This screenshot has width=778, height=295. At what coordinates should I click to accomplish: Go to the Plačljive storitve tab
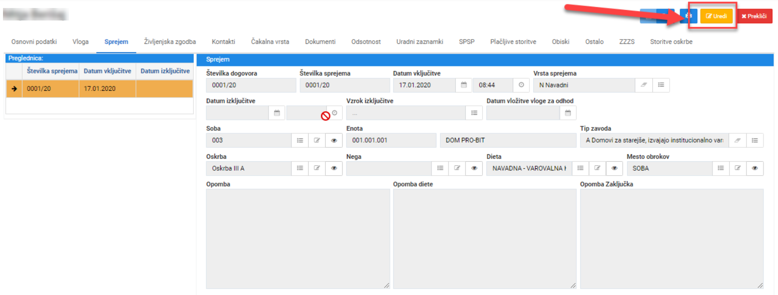tap(513, 42)
